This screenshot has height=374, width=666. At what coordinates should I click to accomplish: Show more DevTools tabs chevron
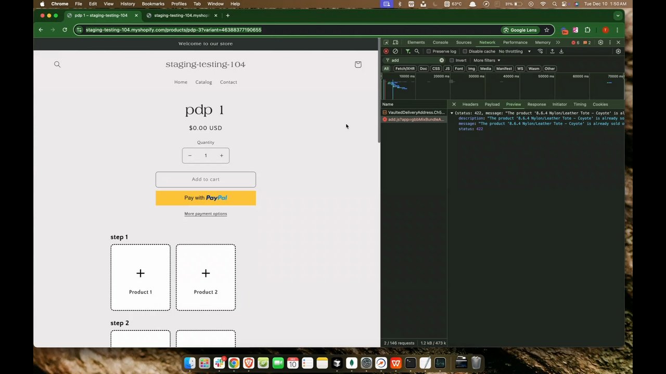point(558,43)
